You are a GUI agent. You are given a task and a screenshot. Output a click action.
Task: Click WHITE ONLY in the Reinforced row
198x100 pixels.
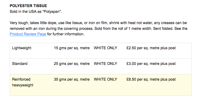(106, 79)
